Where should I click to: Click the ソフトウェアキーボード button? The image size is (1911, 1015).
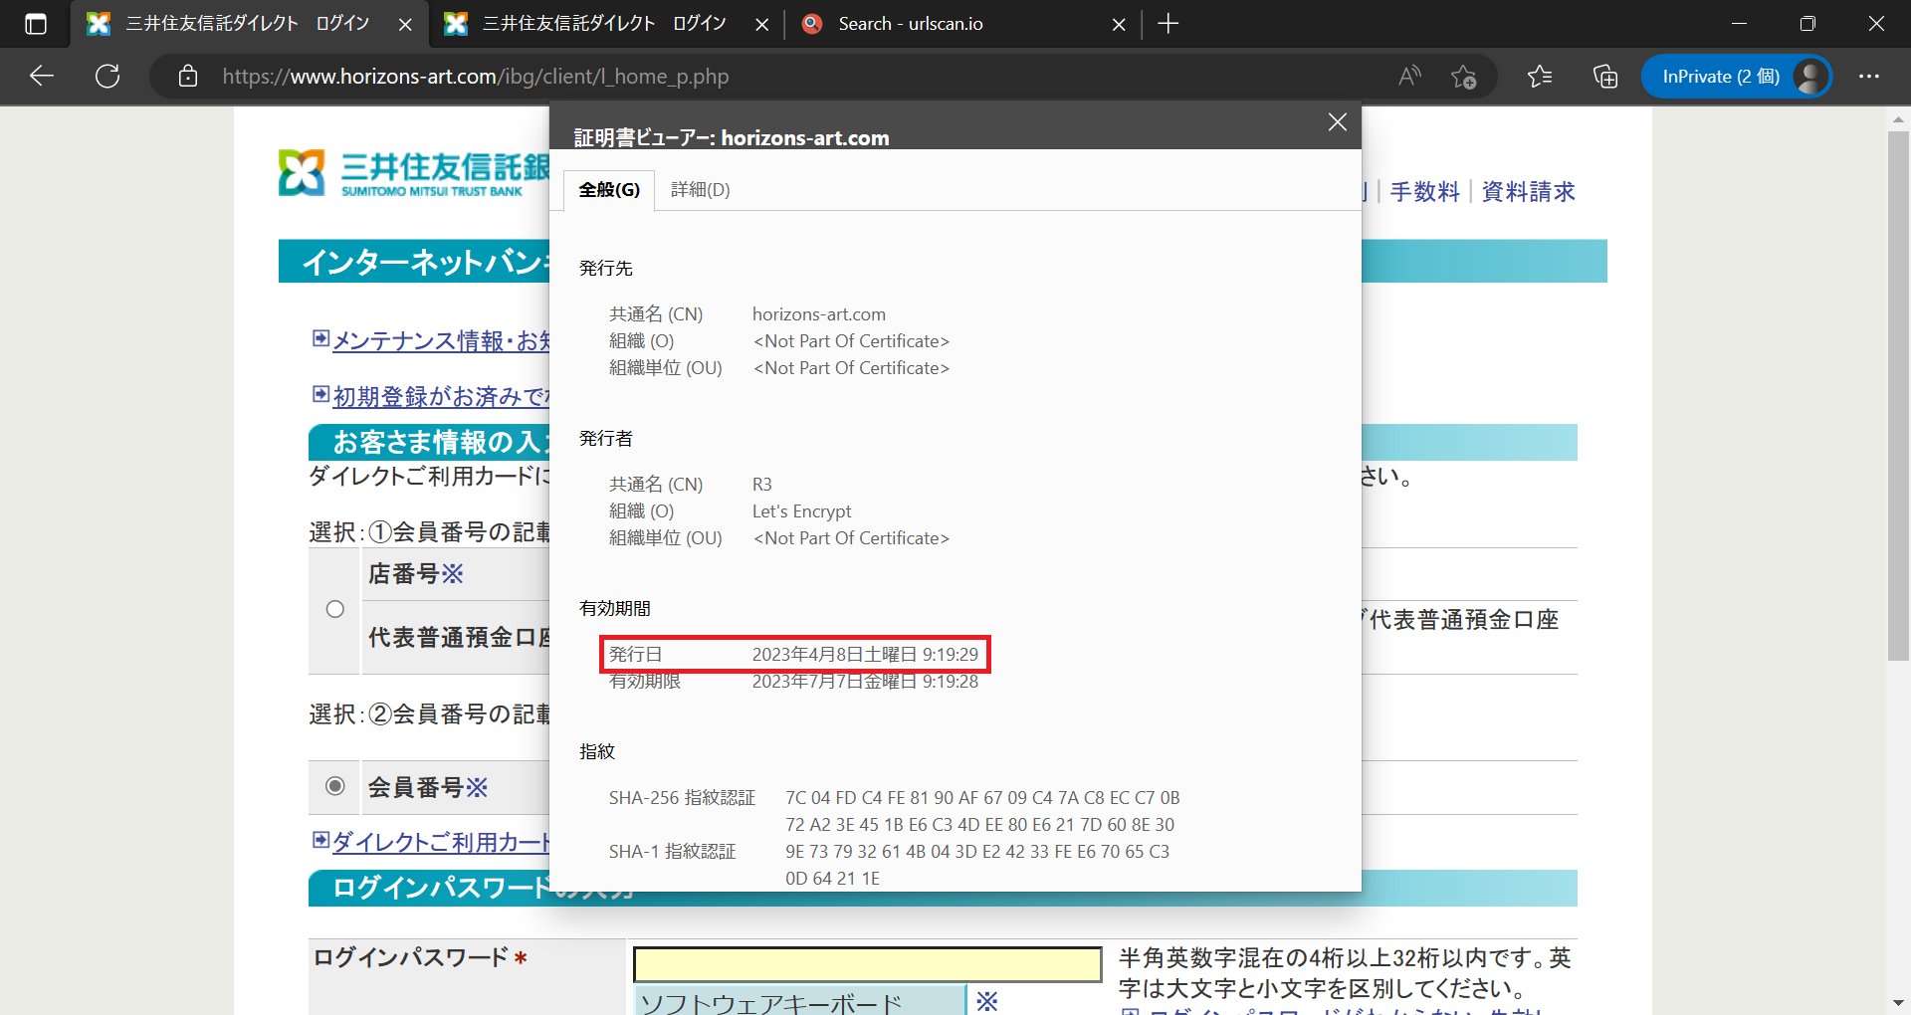click(x=799, y=1000)
